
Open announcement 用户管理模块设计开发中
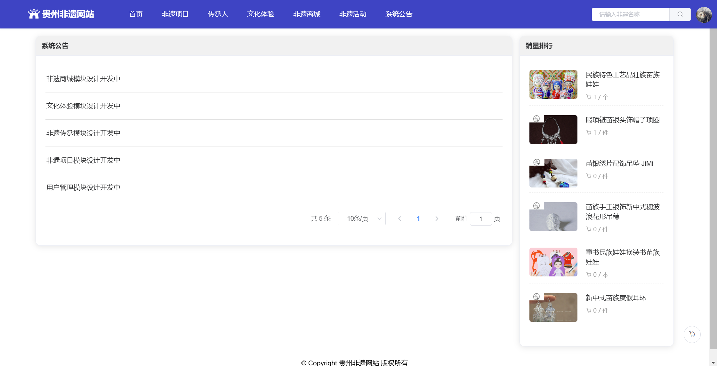pos(83,187)
